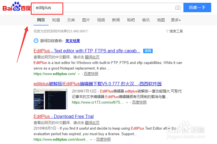The height and width of the screenshot is (144, 217).
Task: Click the 2010年8月1日 result date text
Action: 45,128
